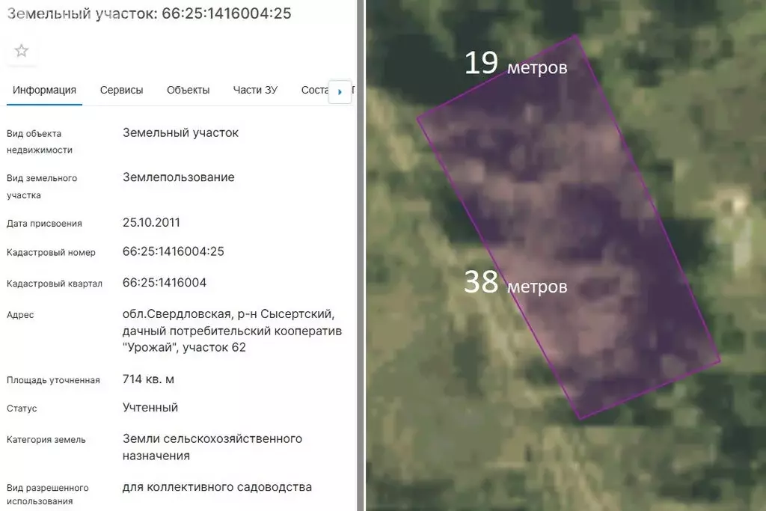Click the 19 метров width label
Image resolution: width=766 pixels, height=511 pixels.
pos(515,64)
